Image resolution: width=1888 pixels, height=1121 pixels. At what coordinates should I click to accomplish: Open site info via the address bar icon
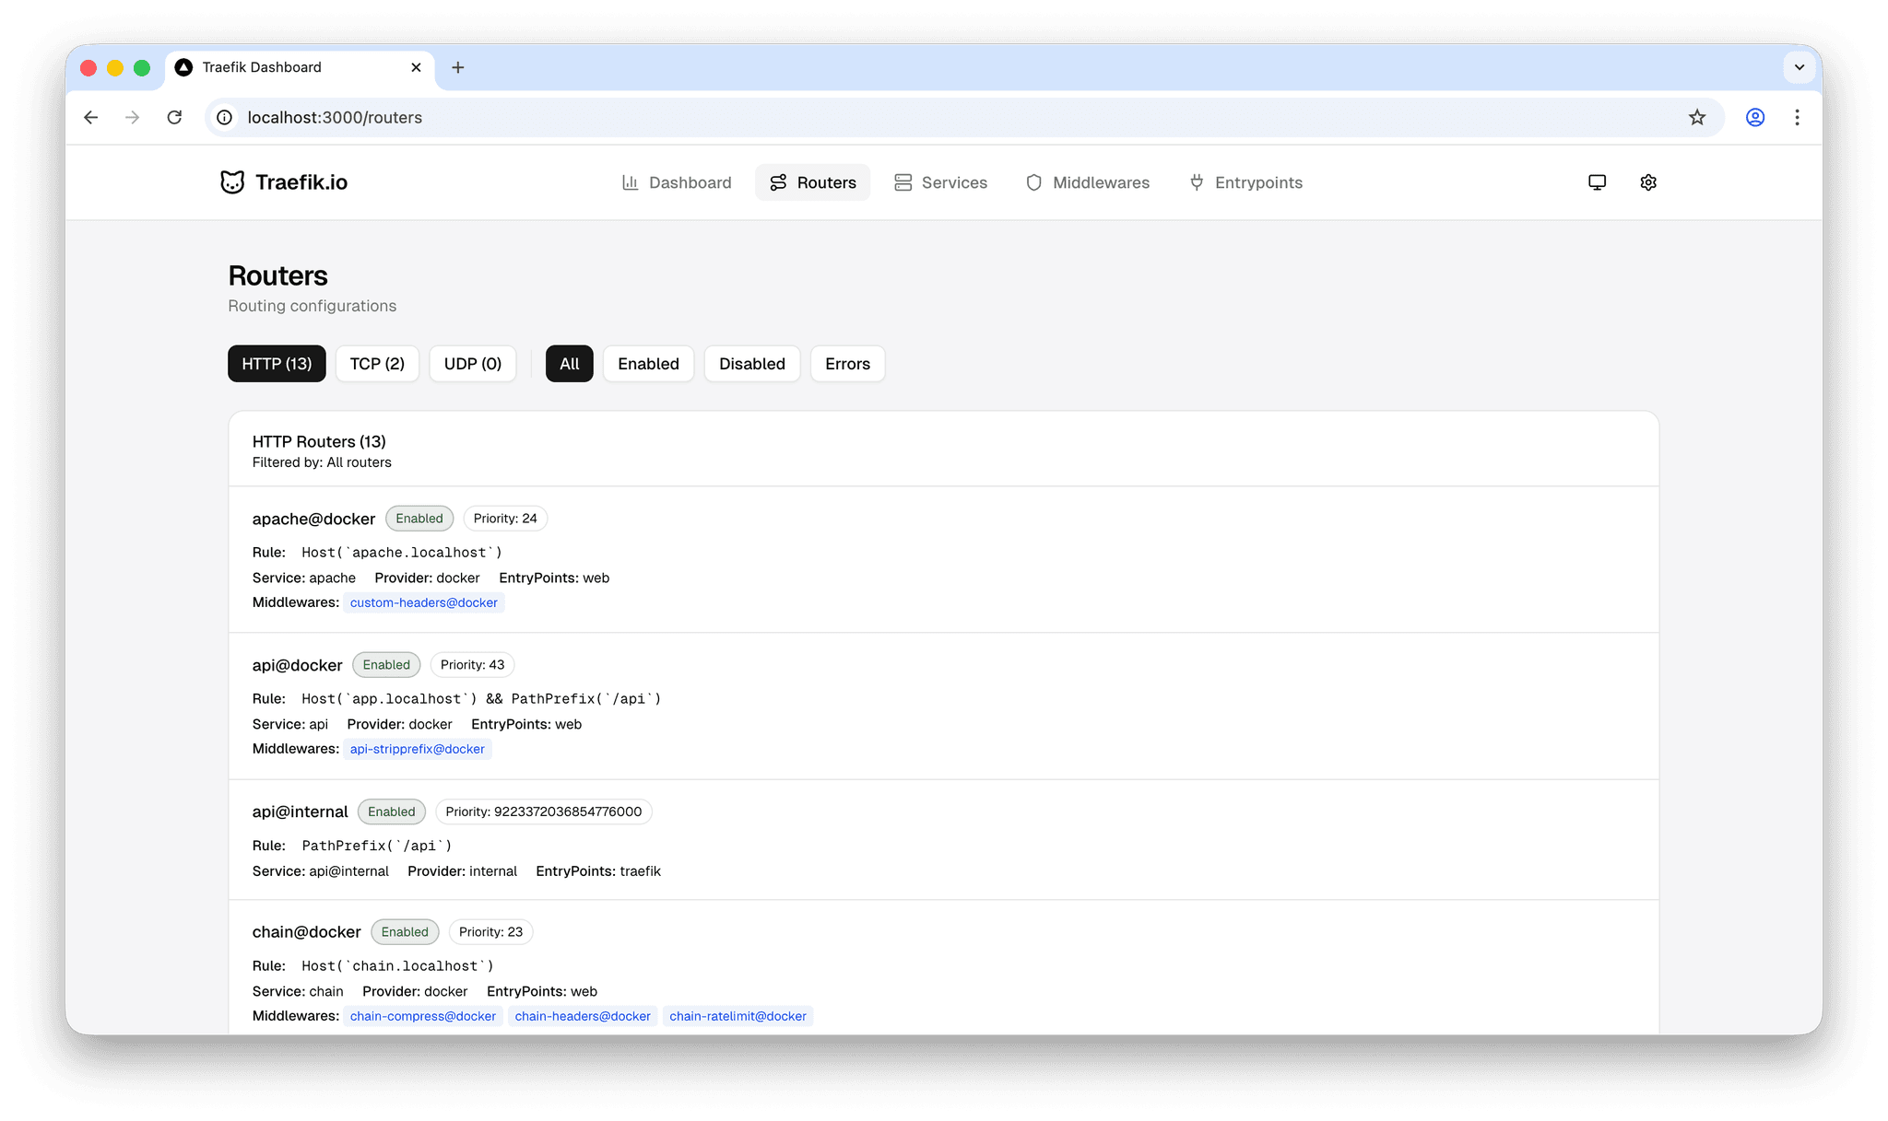click(x=224, y=117)
